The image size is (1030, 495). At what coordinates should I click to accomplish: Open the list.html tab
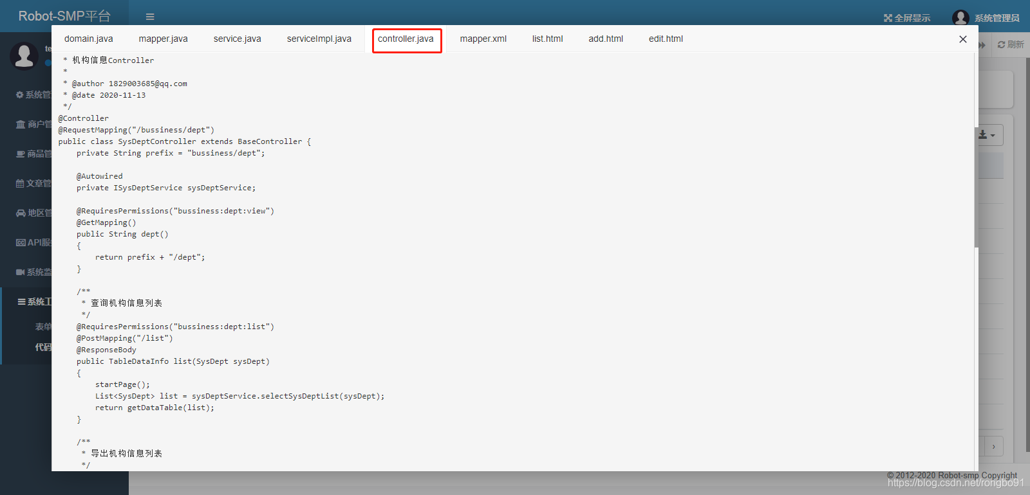(x=547, y=39)
